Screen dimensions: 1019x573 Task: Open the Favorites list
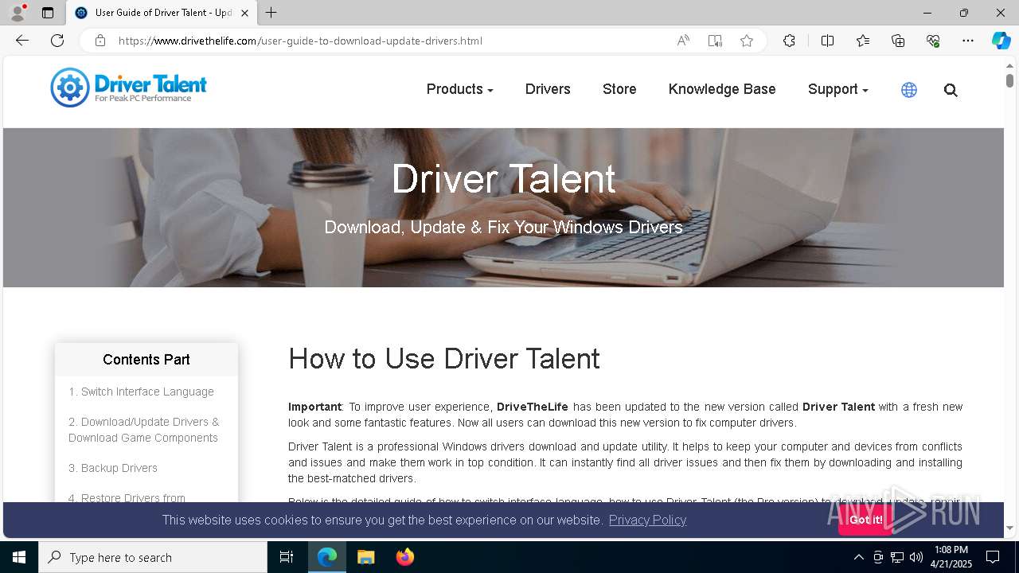tap(863, 41)
